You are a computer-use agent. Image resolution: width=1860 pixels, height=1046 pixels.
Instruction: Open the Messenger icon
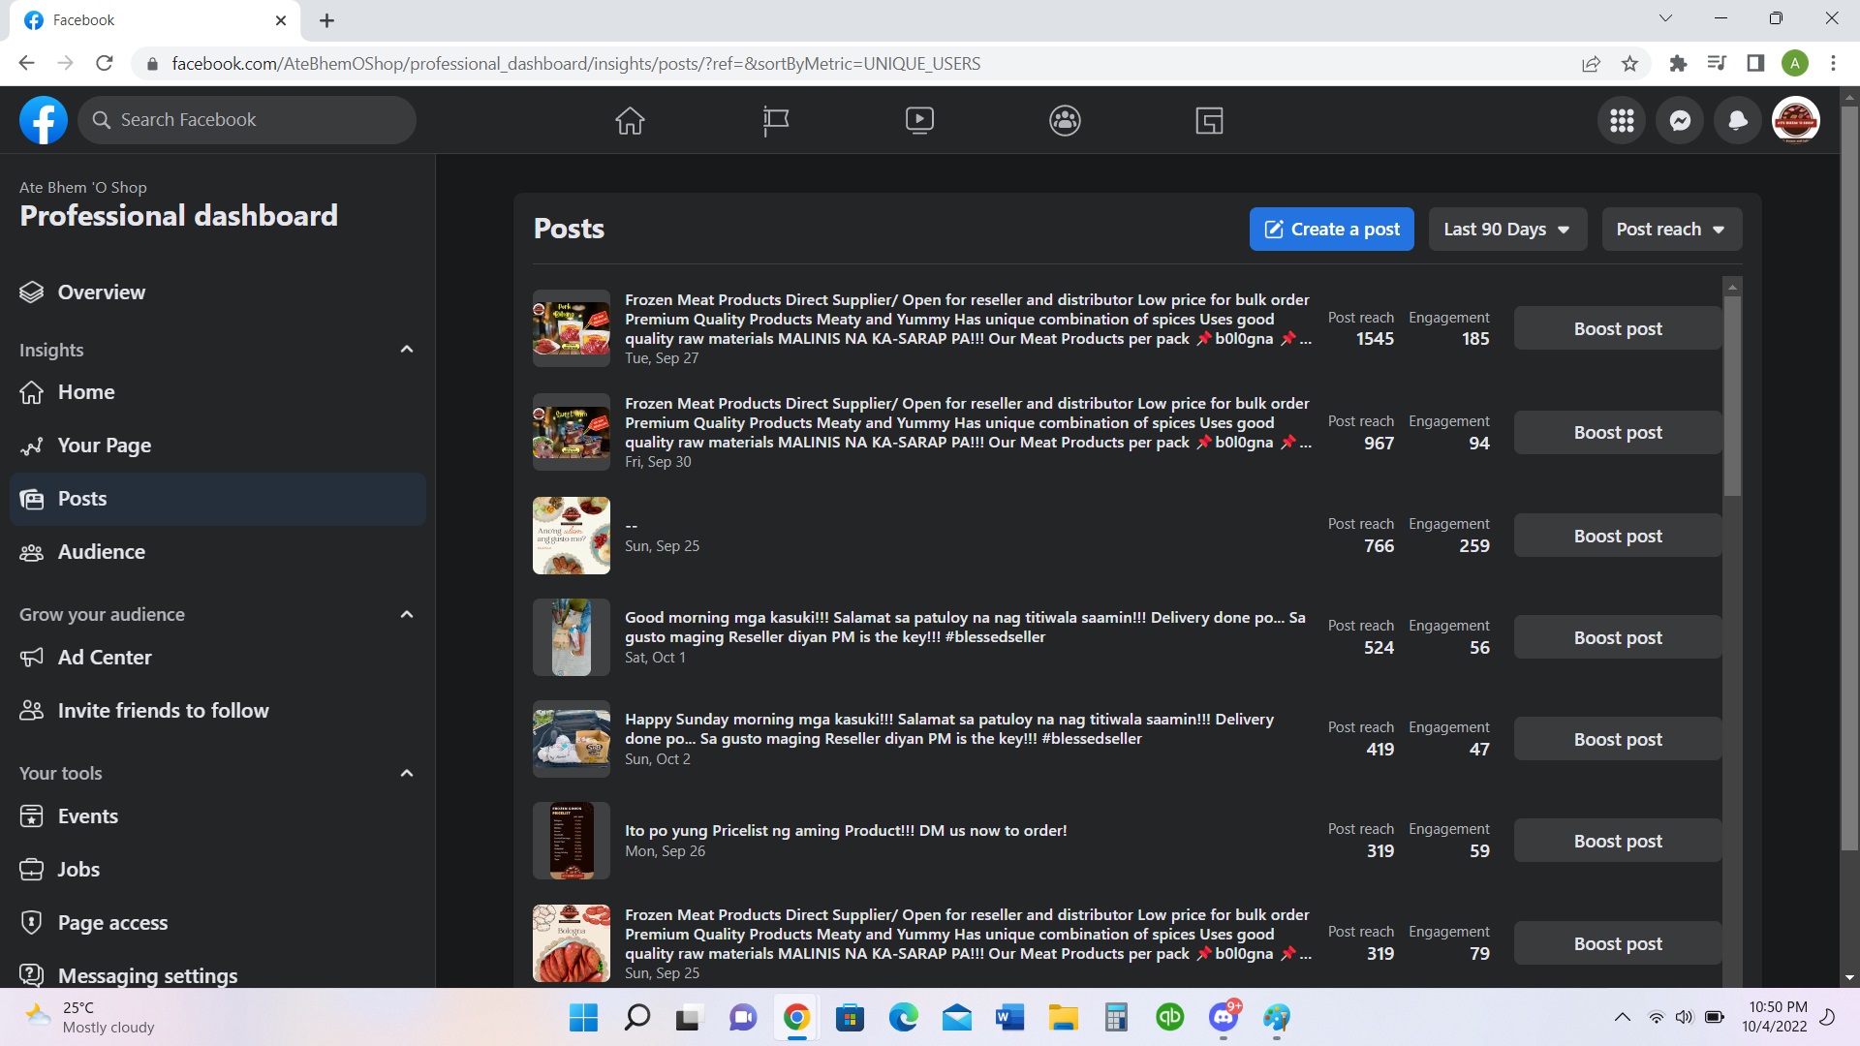tap(1680, 120)
